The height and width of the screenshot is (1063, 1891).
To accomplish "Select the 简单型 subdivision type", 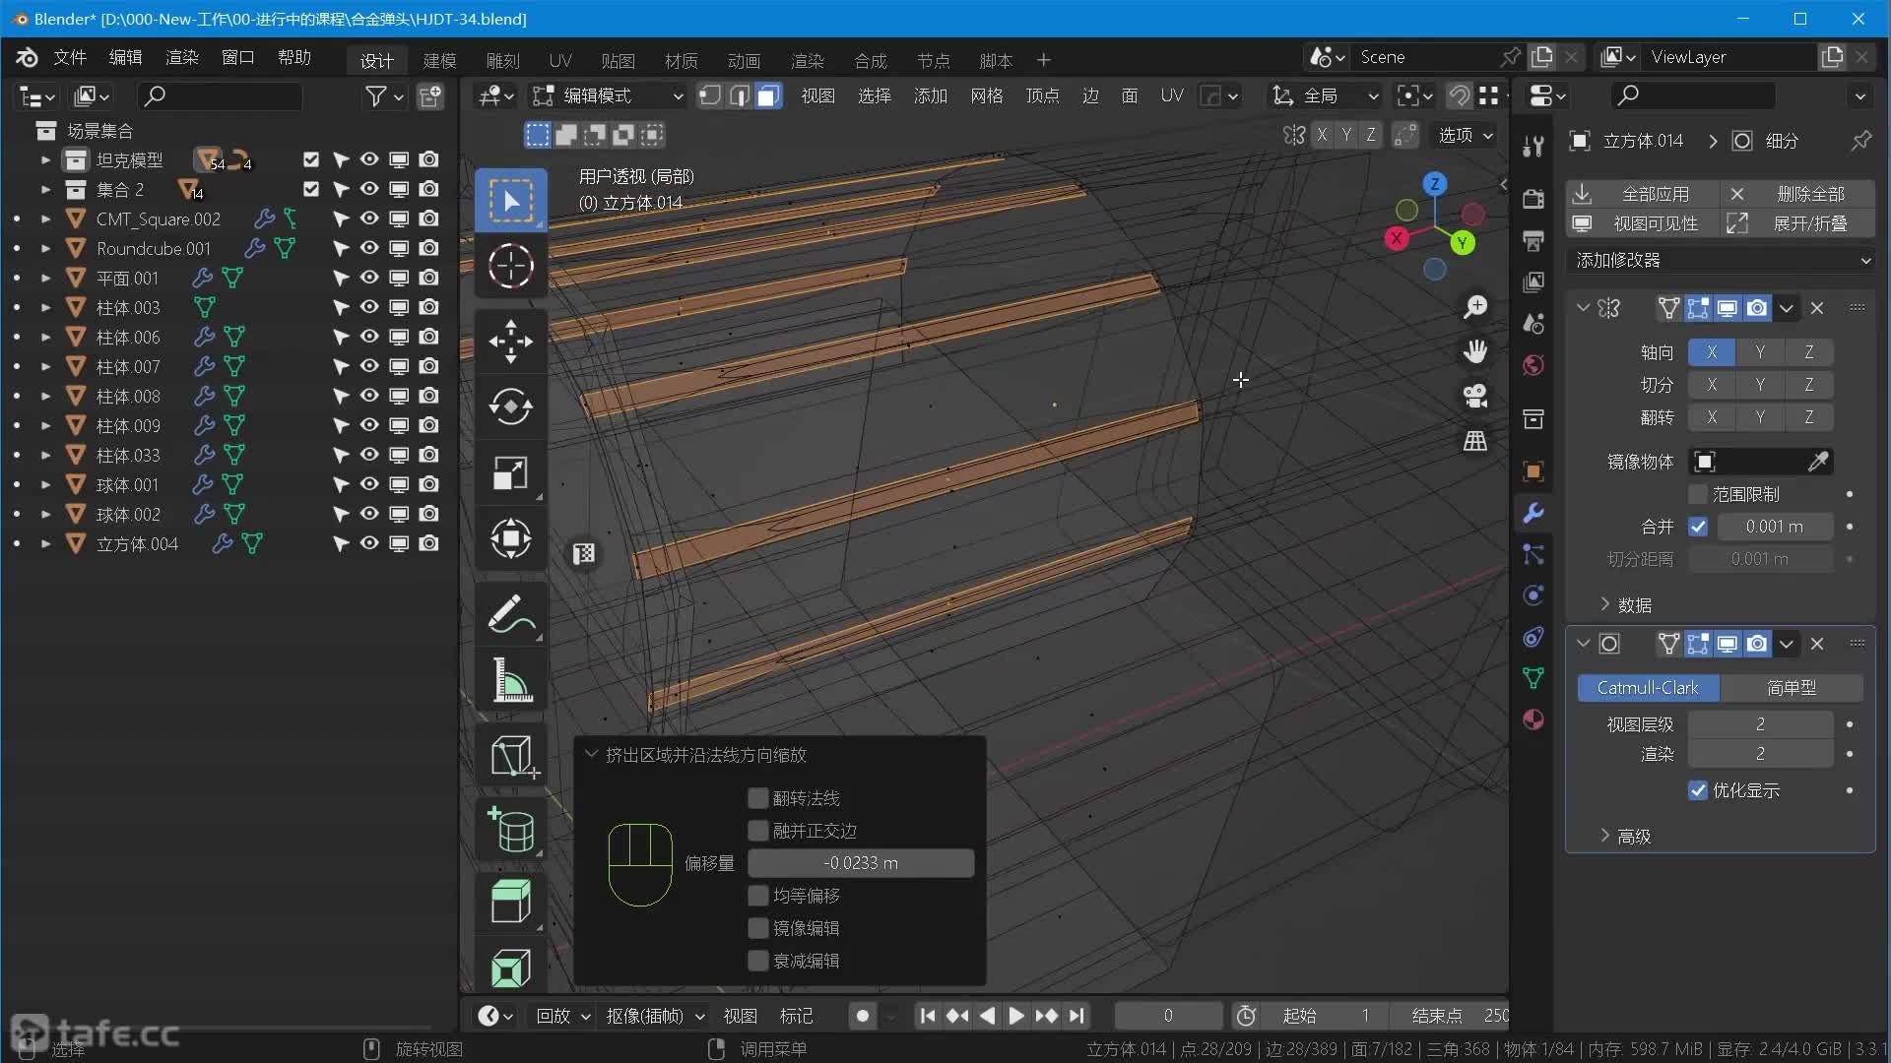I will (x=1791, y=687).
